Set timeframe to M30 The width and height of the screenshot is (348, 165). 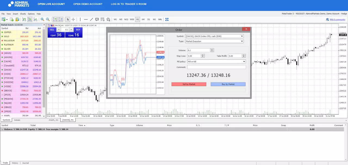coord(132,19)
